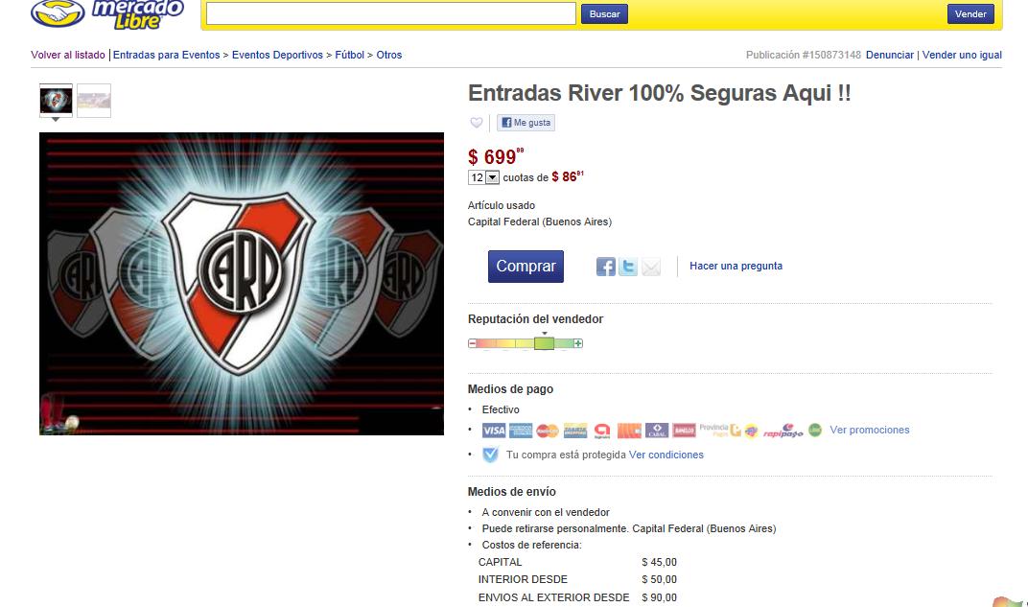This screenshot has width=1028, height=607.
Task: Click the Vender button
Action: [x=970, y=13]
